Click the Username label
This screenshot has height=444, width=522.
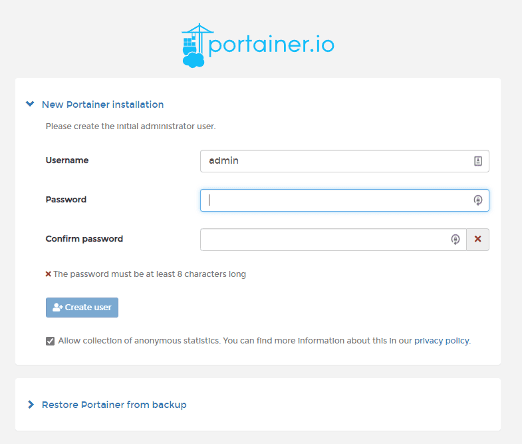[67, 160]
